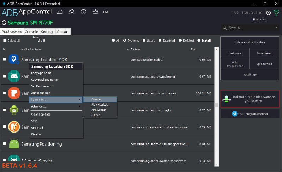Viewport: 282px width, 172px height.
Task: Click the Auto Permissions button
Action: (235, 64)
